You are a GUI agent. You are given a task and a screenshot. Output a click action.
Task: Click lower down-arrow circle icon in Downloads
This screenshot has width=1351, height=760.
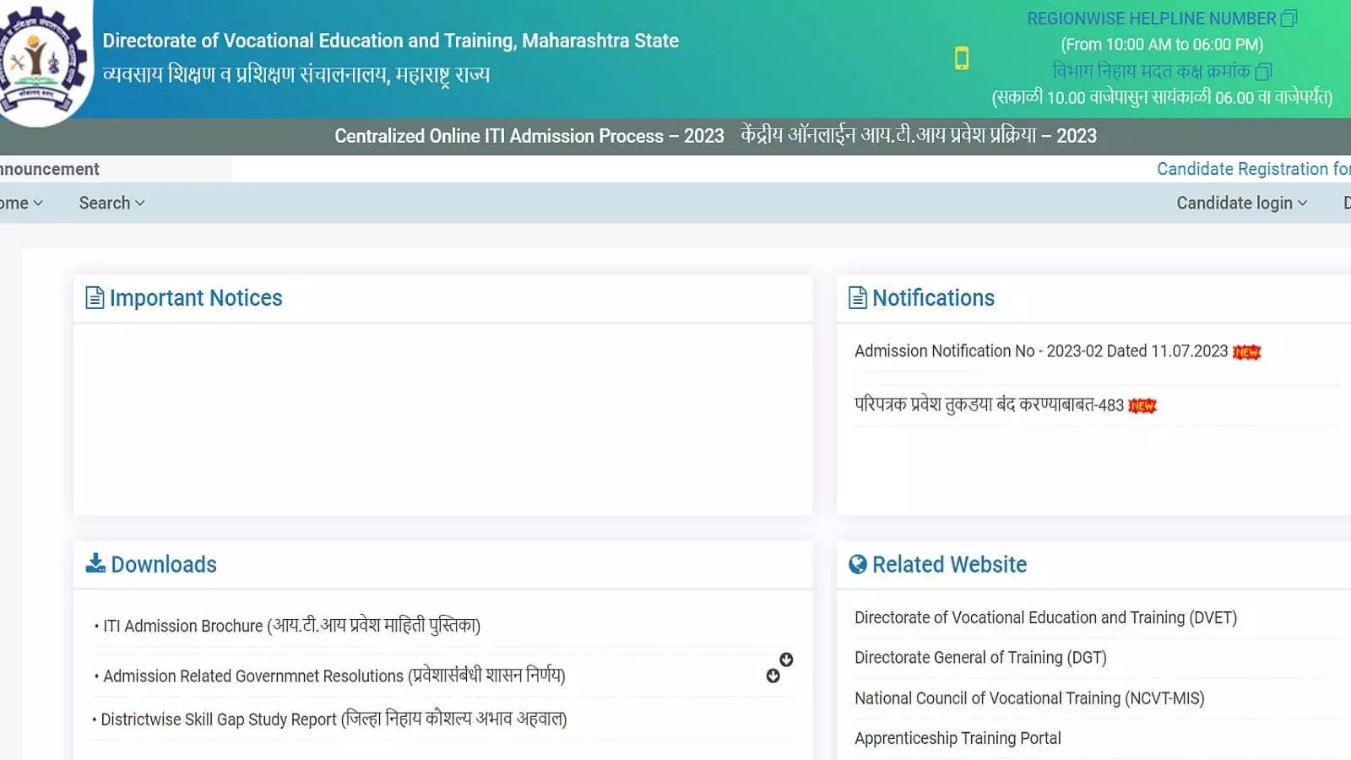(773, 676)
